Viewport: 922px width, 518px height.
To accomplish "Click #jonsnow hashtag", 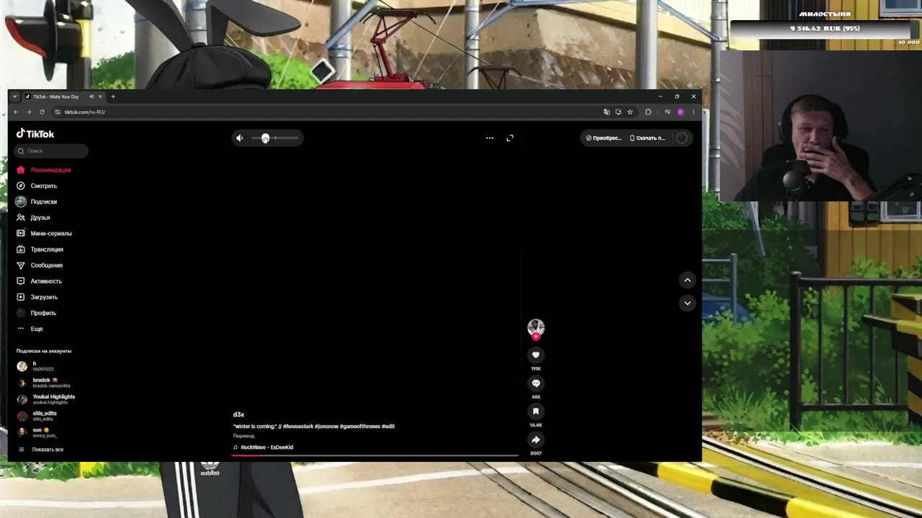I will tap(327, 427).
